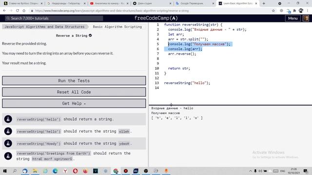Open the freeCodeCamp Menu button
Image resolution: width=312 pixels, height=175 pixels.
(292, 18)
